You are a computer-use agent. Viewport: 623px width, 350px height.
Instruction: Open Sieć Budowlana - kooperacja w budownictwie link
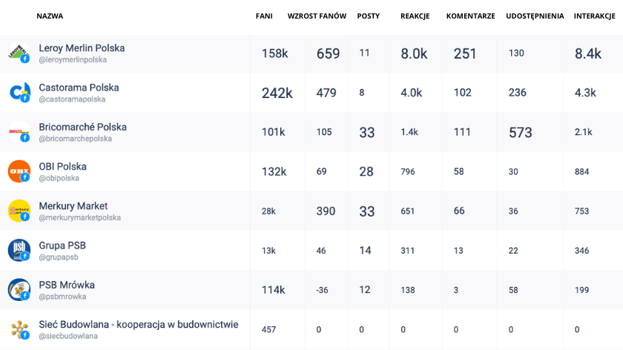(138, 324)
